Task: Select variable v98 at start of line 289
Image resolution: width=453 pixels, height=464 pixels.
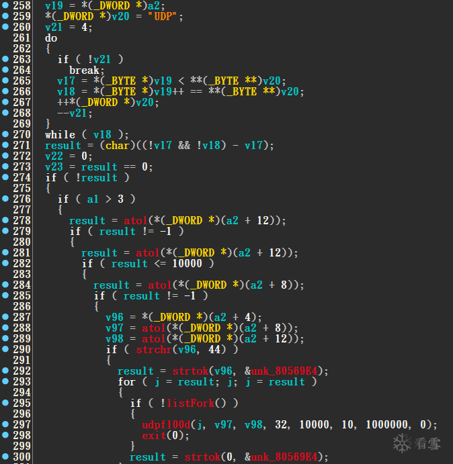Action: pos(114,338)
